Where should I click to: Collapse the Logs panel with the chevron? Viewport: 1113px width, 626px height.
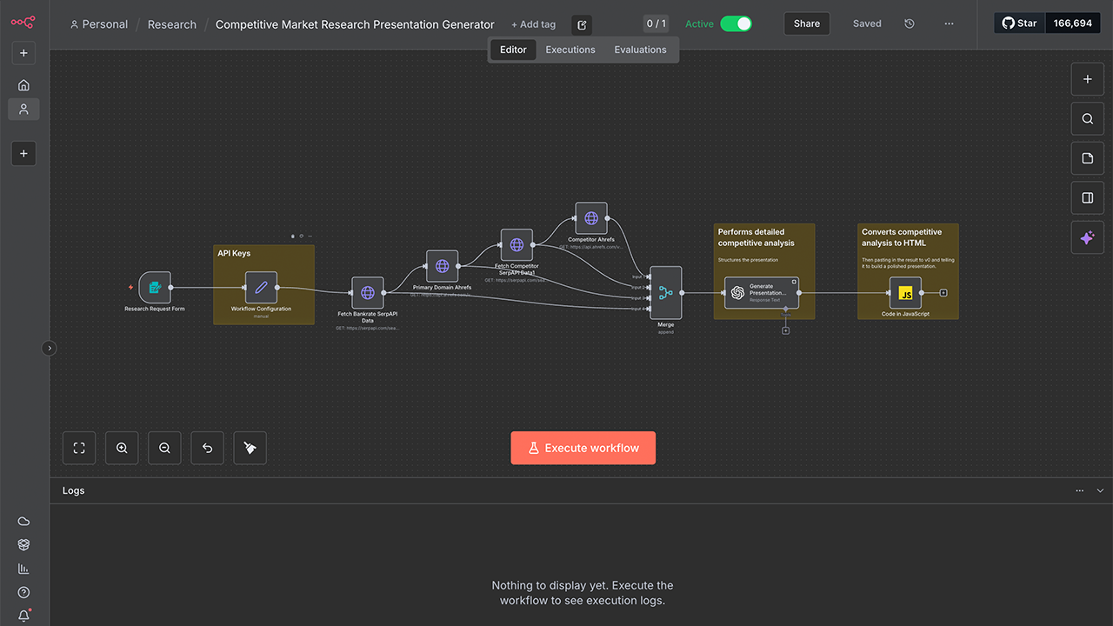pyautogui.click(x=1098, y=490)
